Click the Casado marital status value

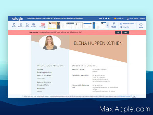[40, 91]
